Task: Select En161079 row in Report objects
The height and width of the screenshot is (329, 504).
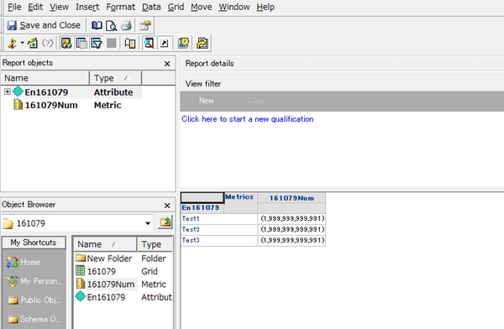Action: tap(72, 92)
